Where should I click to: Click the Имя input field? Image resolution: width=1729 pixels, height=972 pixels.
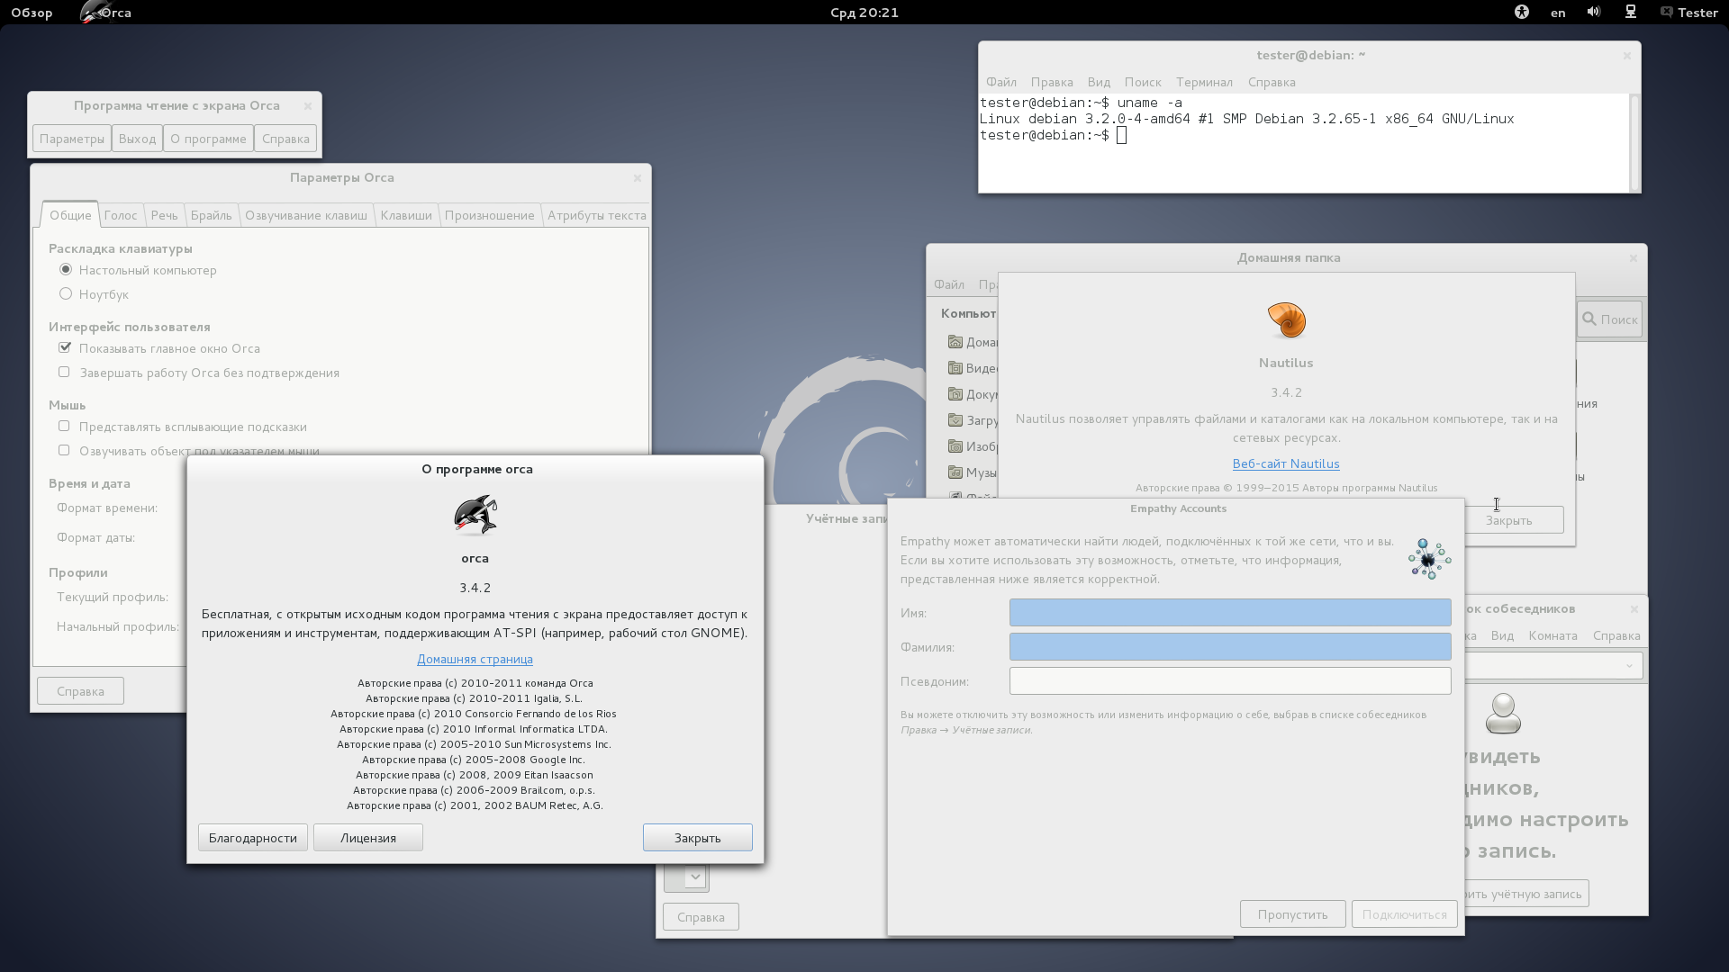tap(1230, 613)
